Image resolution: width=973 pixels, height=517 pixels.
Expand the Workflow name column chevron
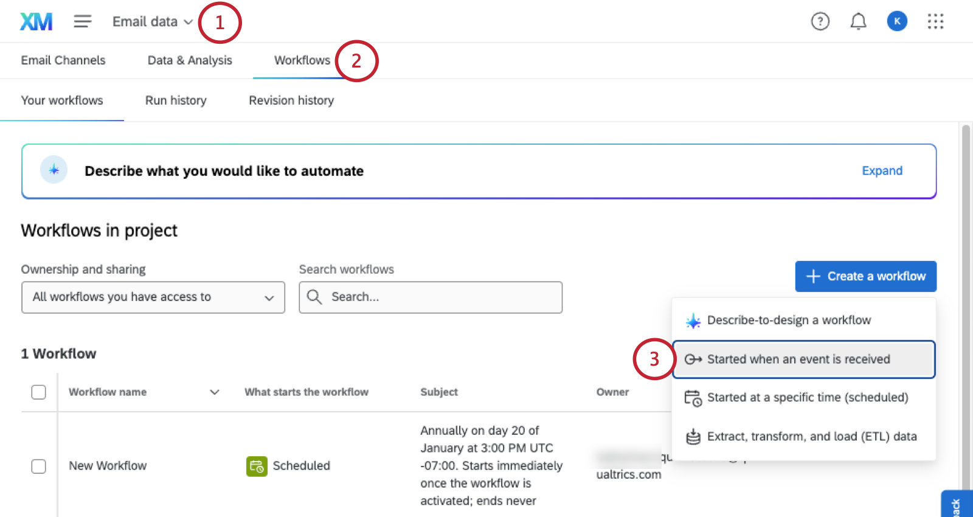click(x=215, y=392)
